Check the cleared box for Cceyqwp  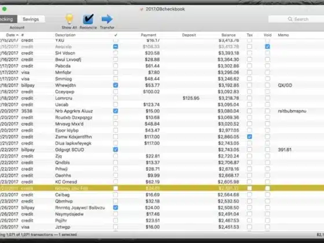(116, 91)
